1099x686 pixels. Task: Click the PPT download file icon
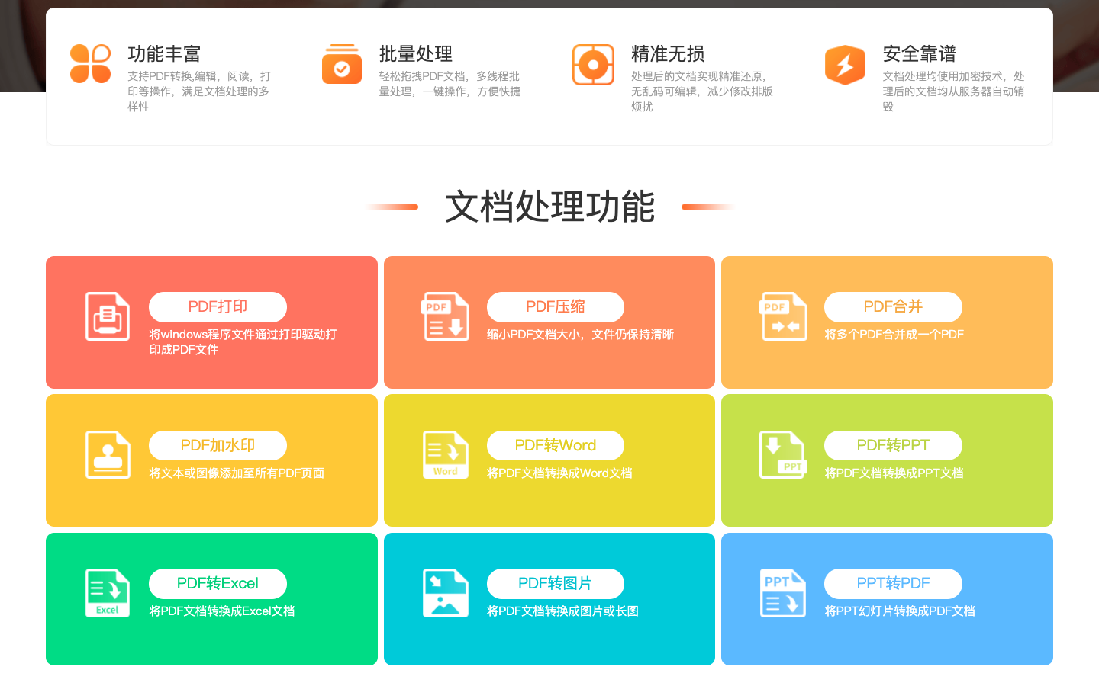(x=783, y=454)
